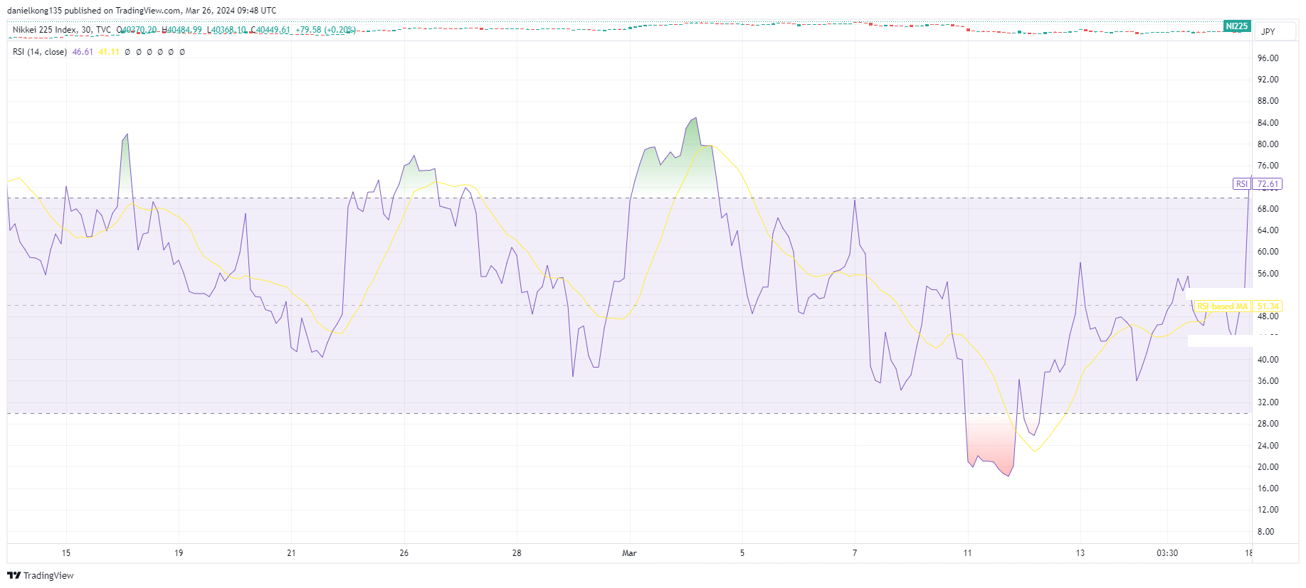Click the green NI225 symbol tag
The height and width of the screenshot is (588, 1306).
pos(1236,26)
